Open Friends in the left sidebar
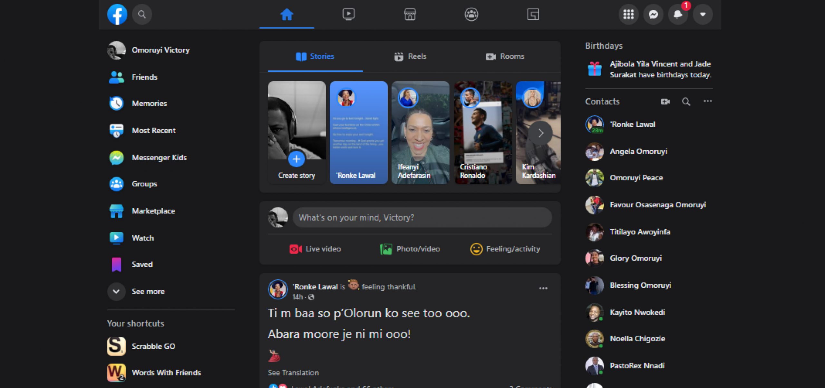825x388 pixels. point(171,77)
